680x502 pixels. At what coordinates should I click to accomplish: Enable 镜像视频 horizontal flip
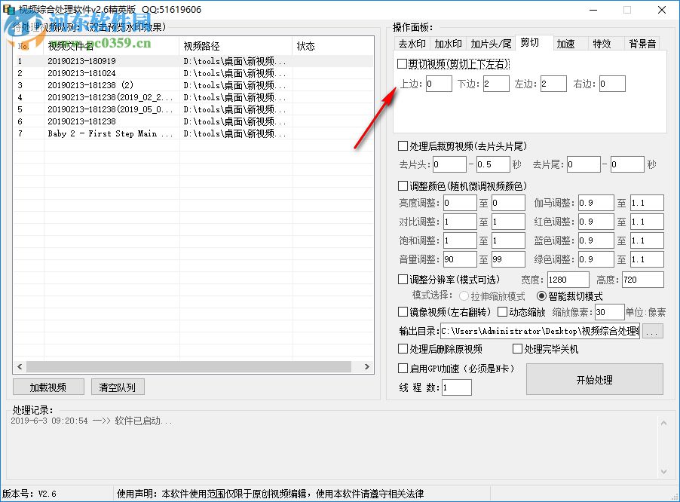401,311
